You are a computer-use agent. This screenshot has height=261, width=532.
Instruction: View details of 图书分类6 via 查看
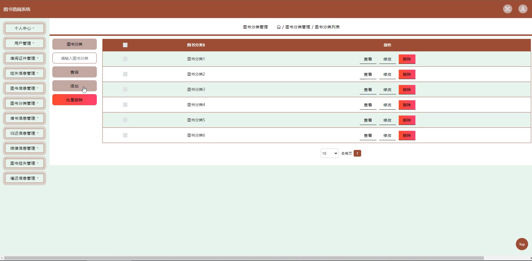[x=368, y=135]
